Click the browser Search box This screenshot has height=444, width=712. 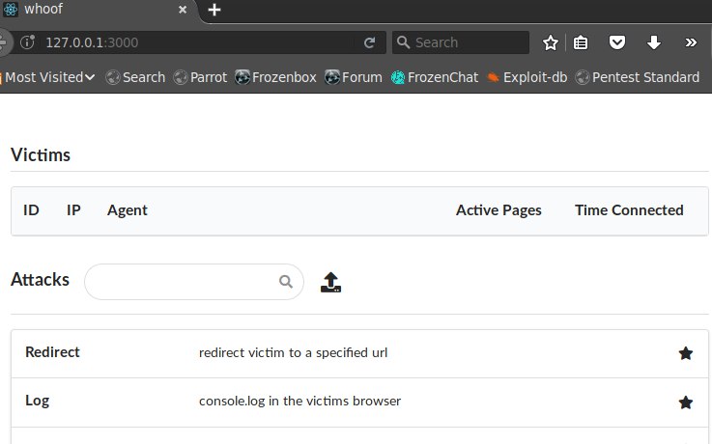click(x=461, y=42)
